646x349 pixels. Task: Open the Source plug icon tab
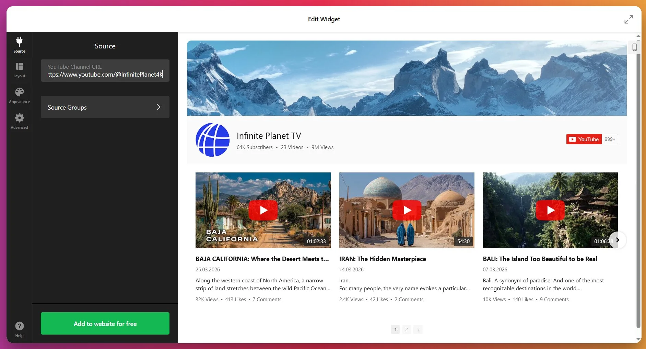tap(19, 45)
